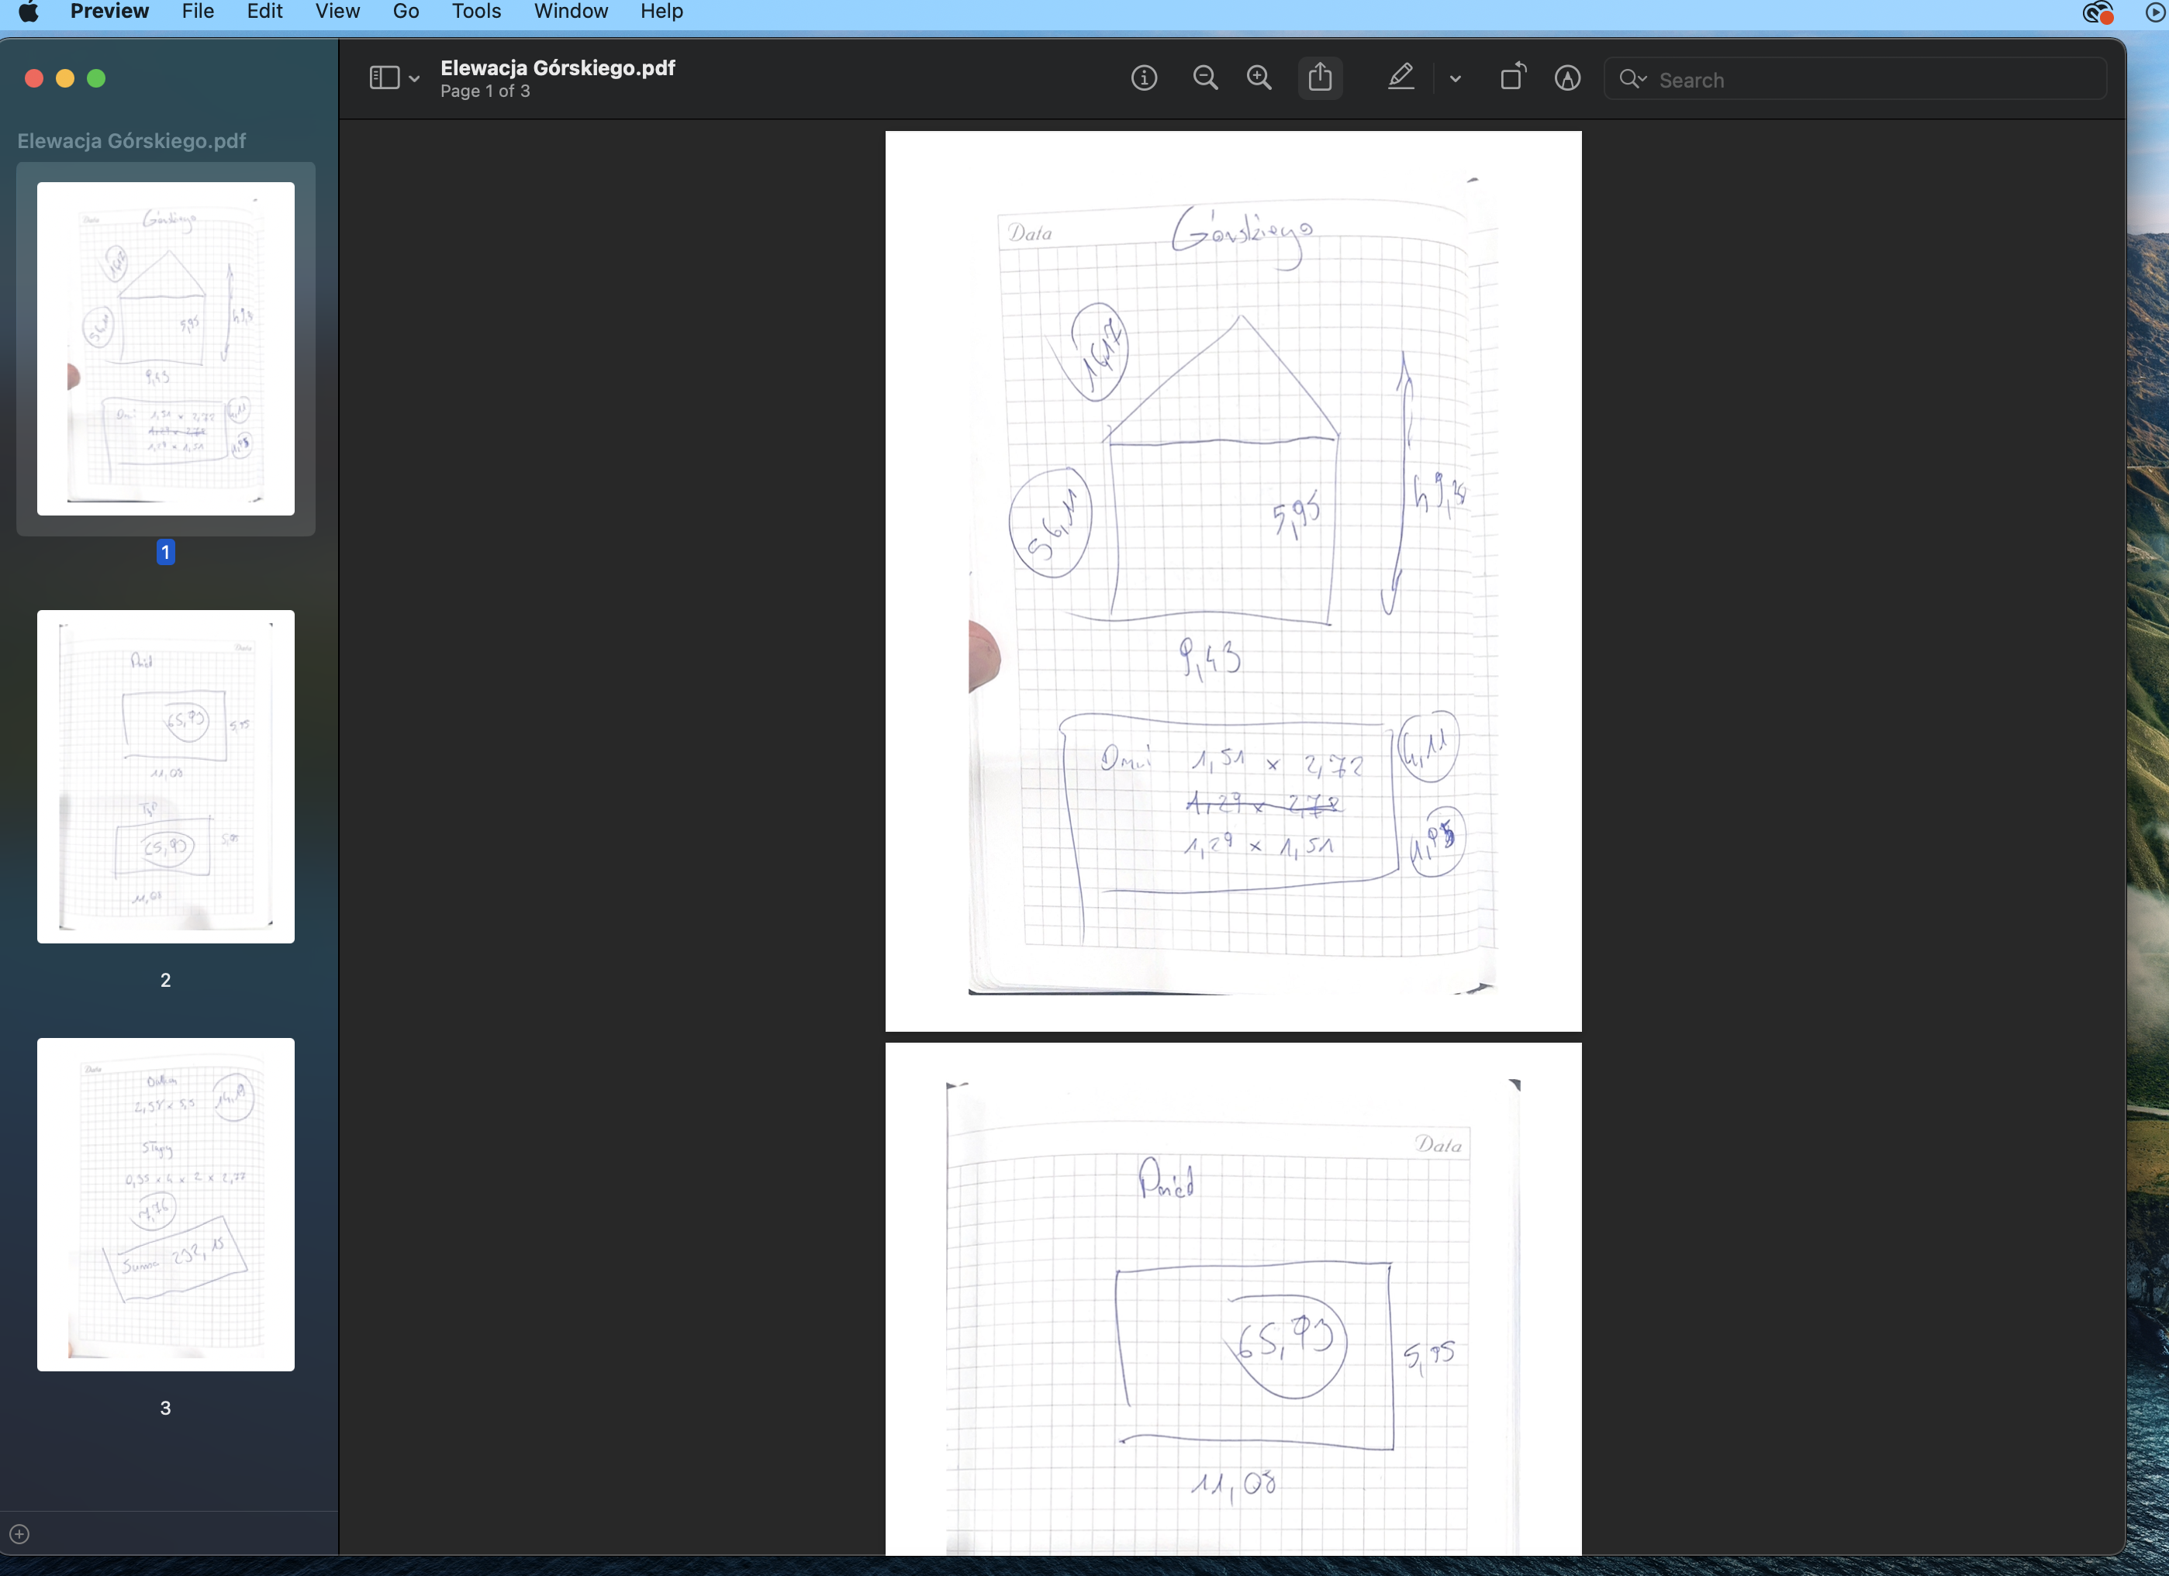This screenshot has width=2169, height=1576.
Task: Select page 2 thumbnail in sidebar
Action: pyautogui.click(x=165, y=777)
